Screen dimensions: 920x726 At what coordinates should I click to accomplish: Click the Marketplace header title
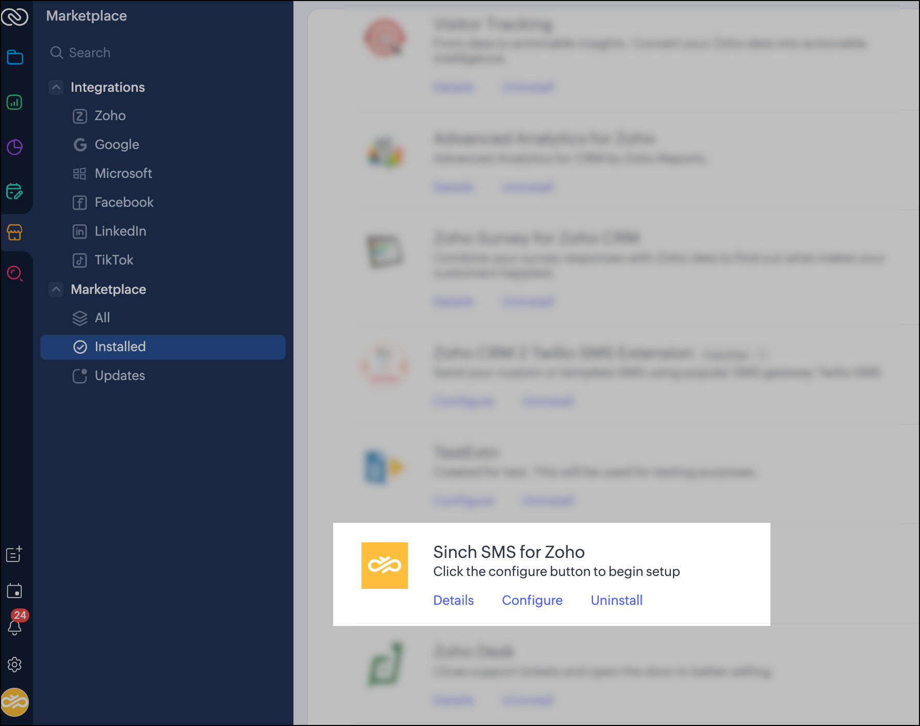click(x=87, y=16)
